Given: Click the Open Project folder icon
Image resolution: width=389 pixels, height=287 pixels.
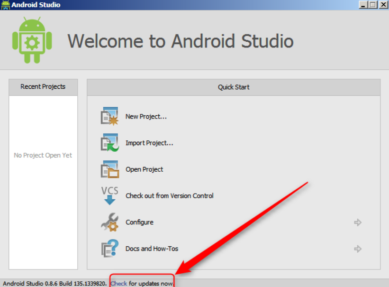Looking at the screenshot, I should coord(109,169).
